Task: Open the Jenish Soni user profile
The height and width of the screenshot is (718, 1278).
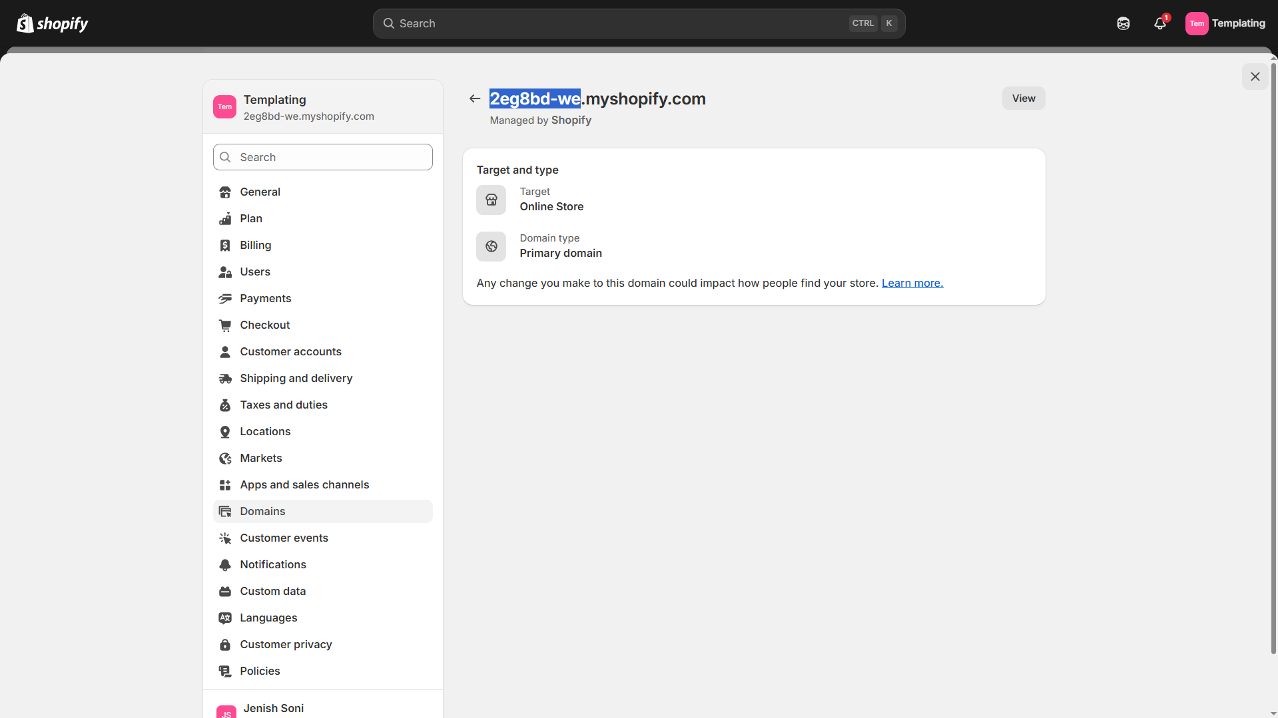Action: (x=323, y=708)
